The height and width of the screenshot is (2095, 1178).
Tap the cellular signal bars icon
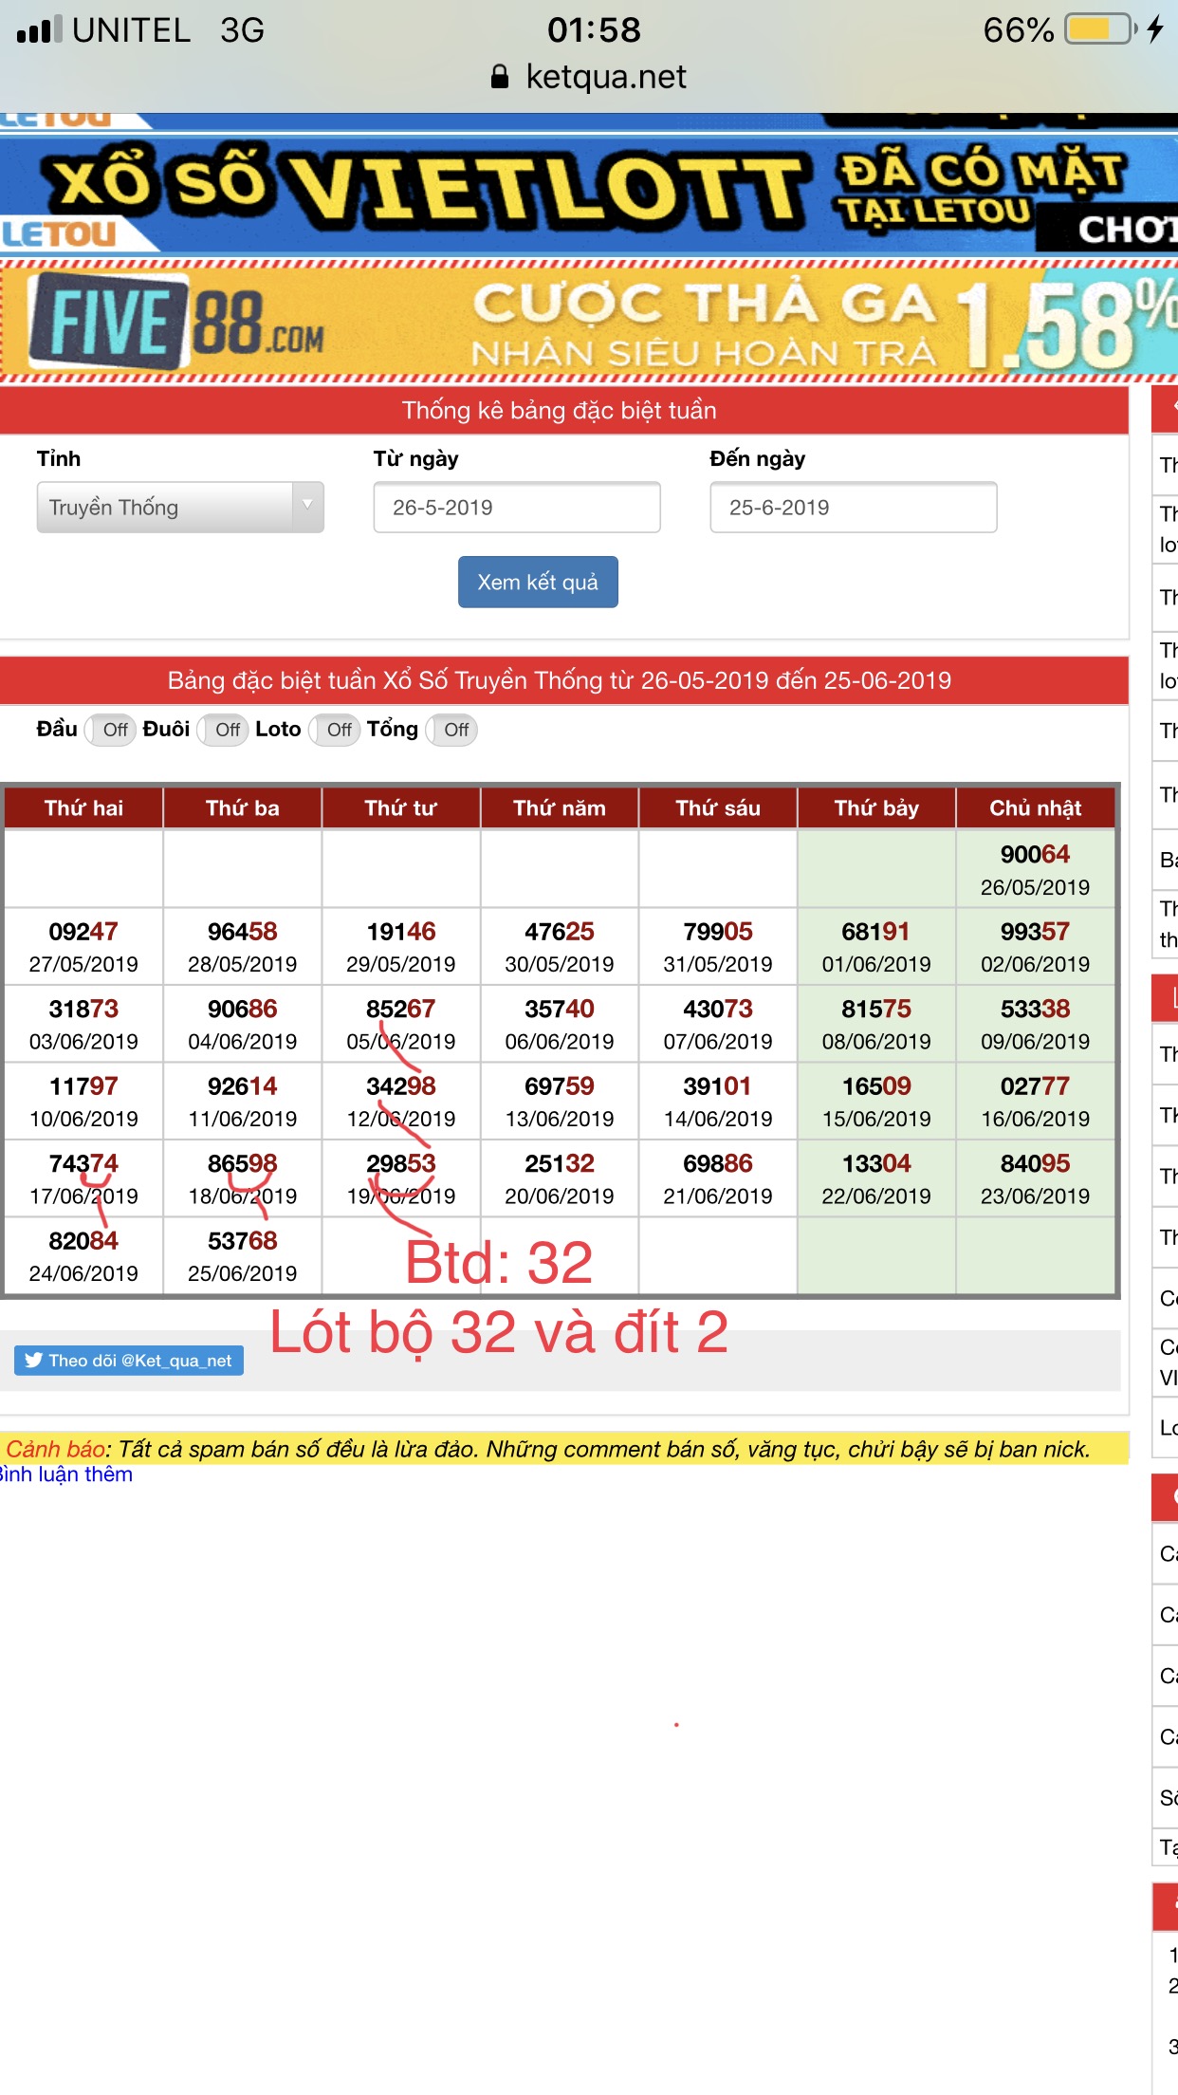40,29
